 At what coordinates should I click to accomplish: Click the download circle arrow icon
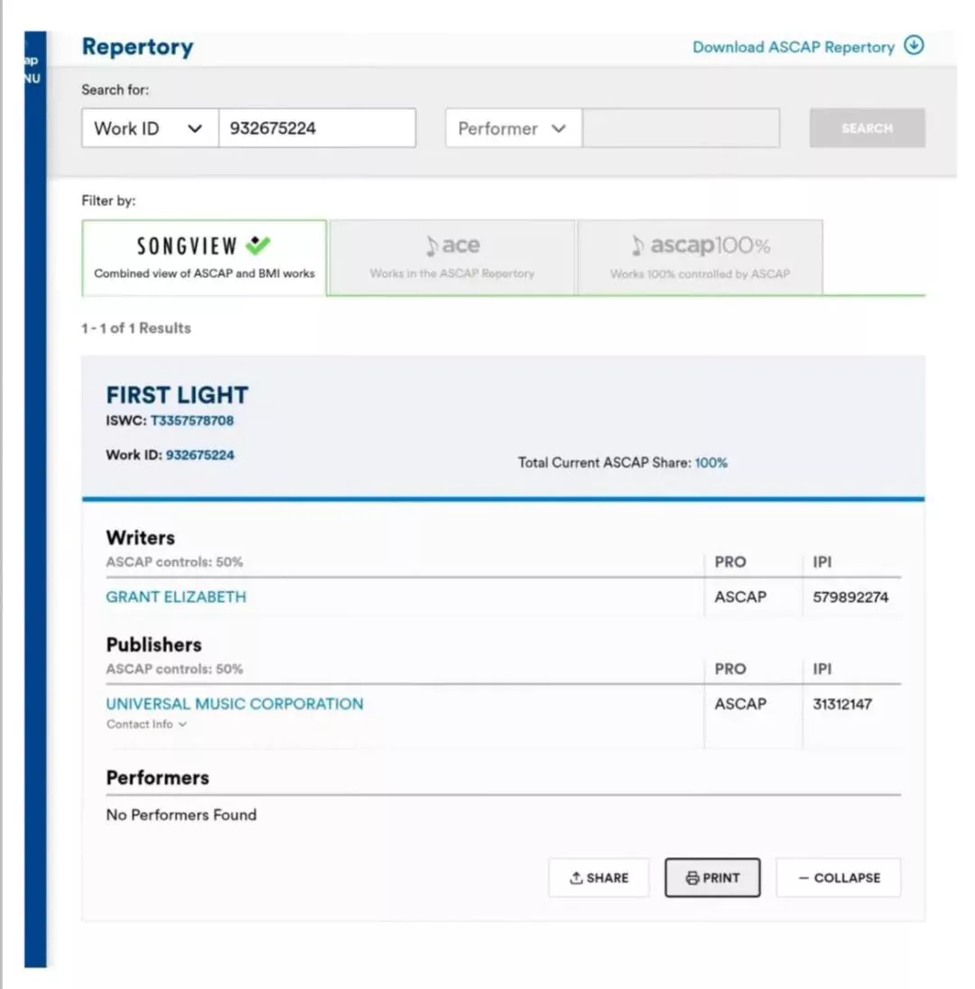pyautogui.click(x=914, y=46)
